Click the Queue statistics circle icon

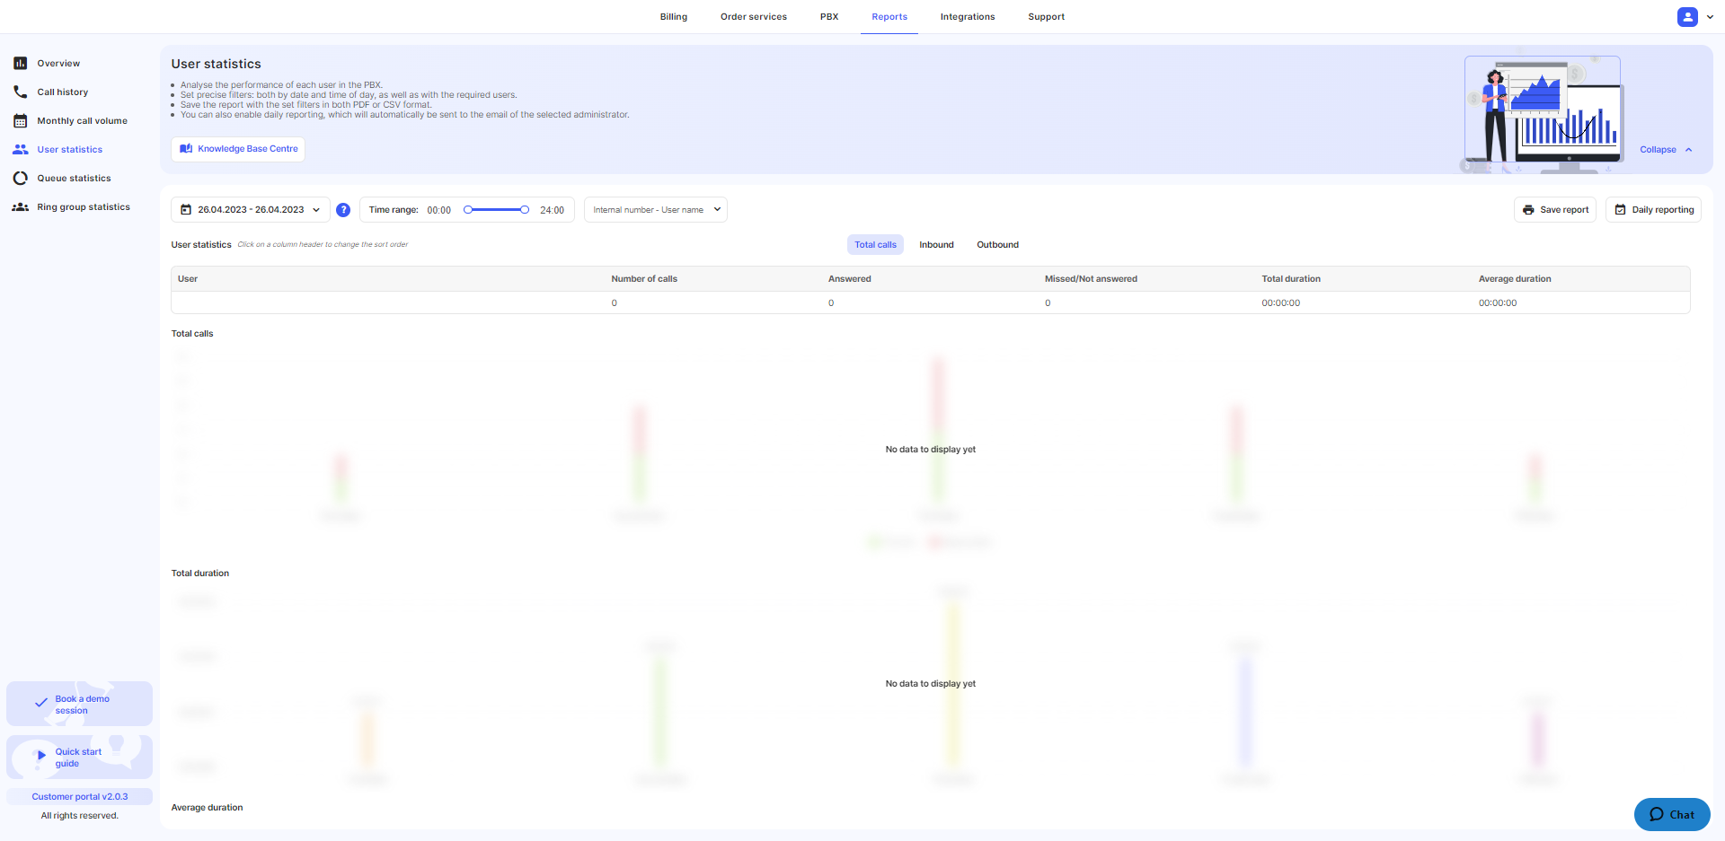[x=20, y=178]
